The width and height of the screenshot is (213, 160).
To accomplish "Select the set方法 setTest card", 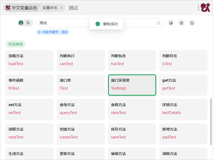I will (30, 110).
